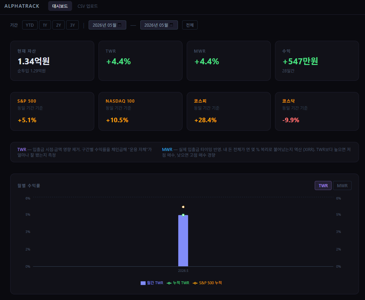
Task: Click the TWR card +4.4% value
Action: (118, 61)
